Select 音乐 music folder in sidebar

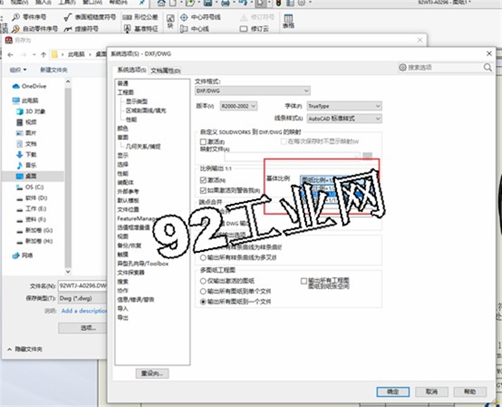[x=26, y=165]
